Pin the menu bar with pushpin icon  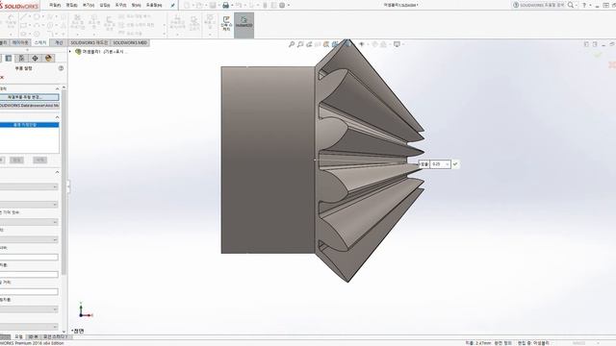click(172, 6)
